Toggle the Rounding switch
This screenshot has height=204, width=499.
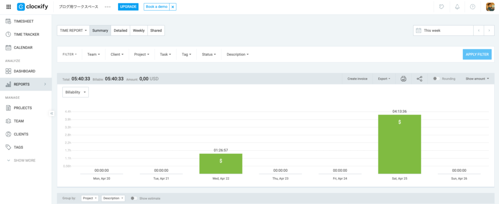coord(436,79)
